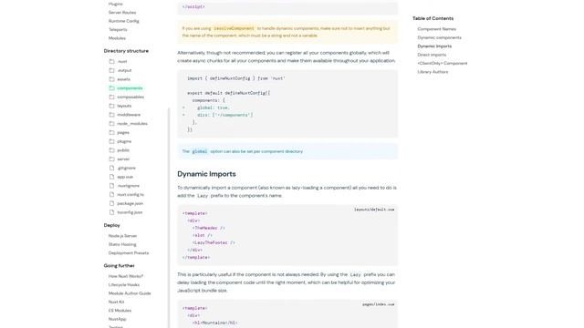584x328 pixels.
Task: Click the folder icon next to .nuxt
Action: pyautogui.click(x=111, y=61)
